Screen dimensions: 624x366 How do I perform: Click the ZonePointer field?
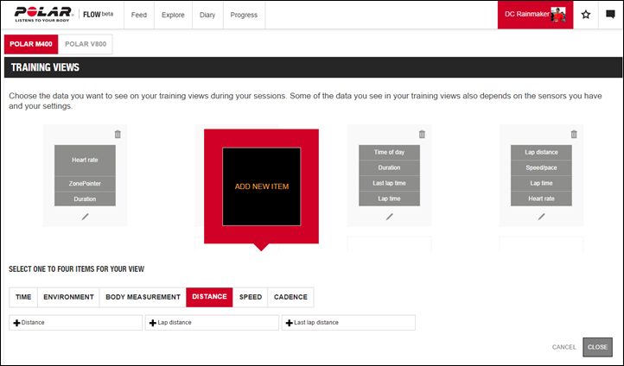[x=86, y=184]
